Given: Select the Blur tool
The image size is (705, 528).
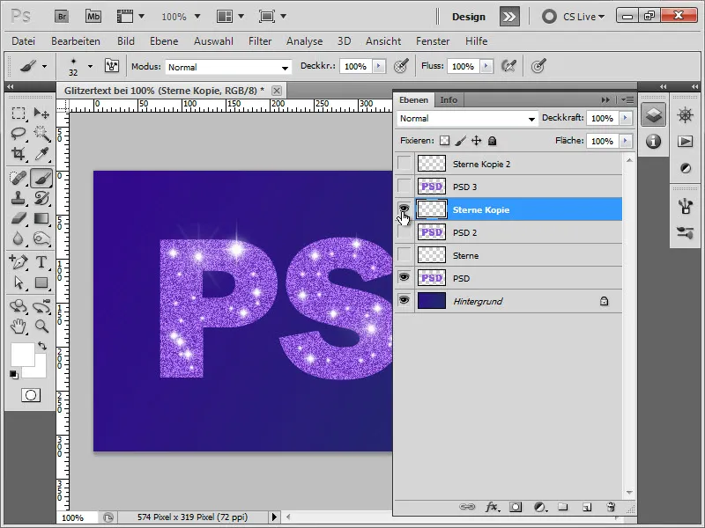Looking at the screenshot, I should coord(19,238).
